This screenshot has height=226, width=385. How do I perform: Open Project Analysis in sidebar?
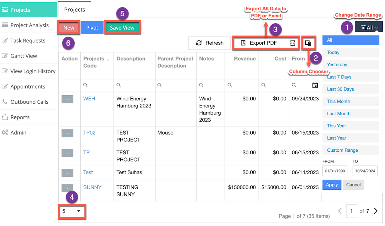29,25
